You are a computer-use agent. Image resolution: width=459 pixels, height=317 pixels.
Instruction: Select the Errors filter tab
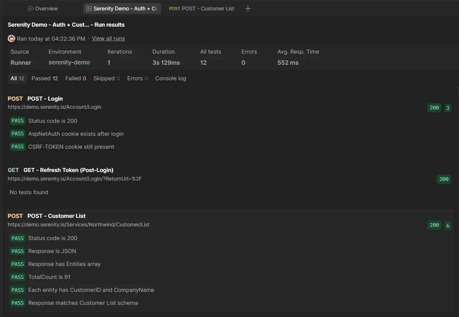coord(137,78)
